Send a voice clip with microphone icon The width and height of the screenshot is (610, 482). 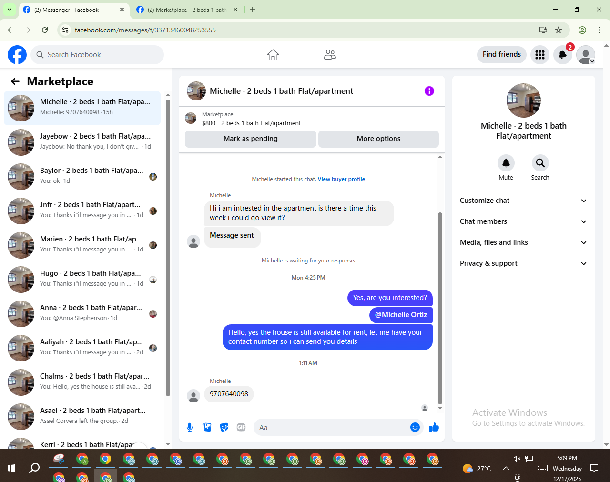[190, 427]
